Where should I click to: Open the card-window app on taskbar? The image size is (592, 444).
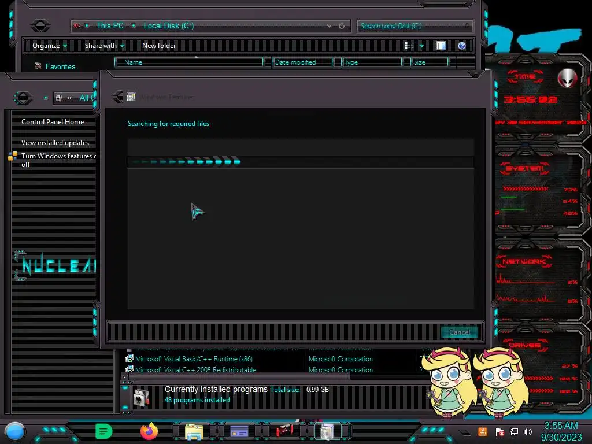(x=239, y=431)
